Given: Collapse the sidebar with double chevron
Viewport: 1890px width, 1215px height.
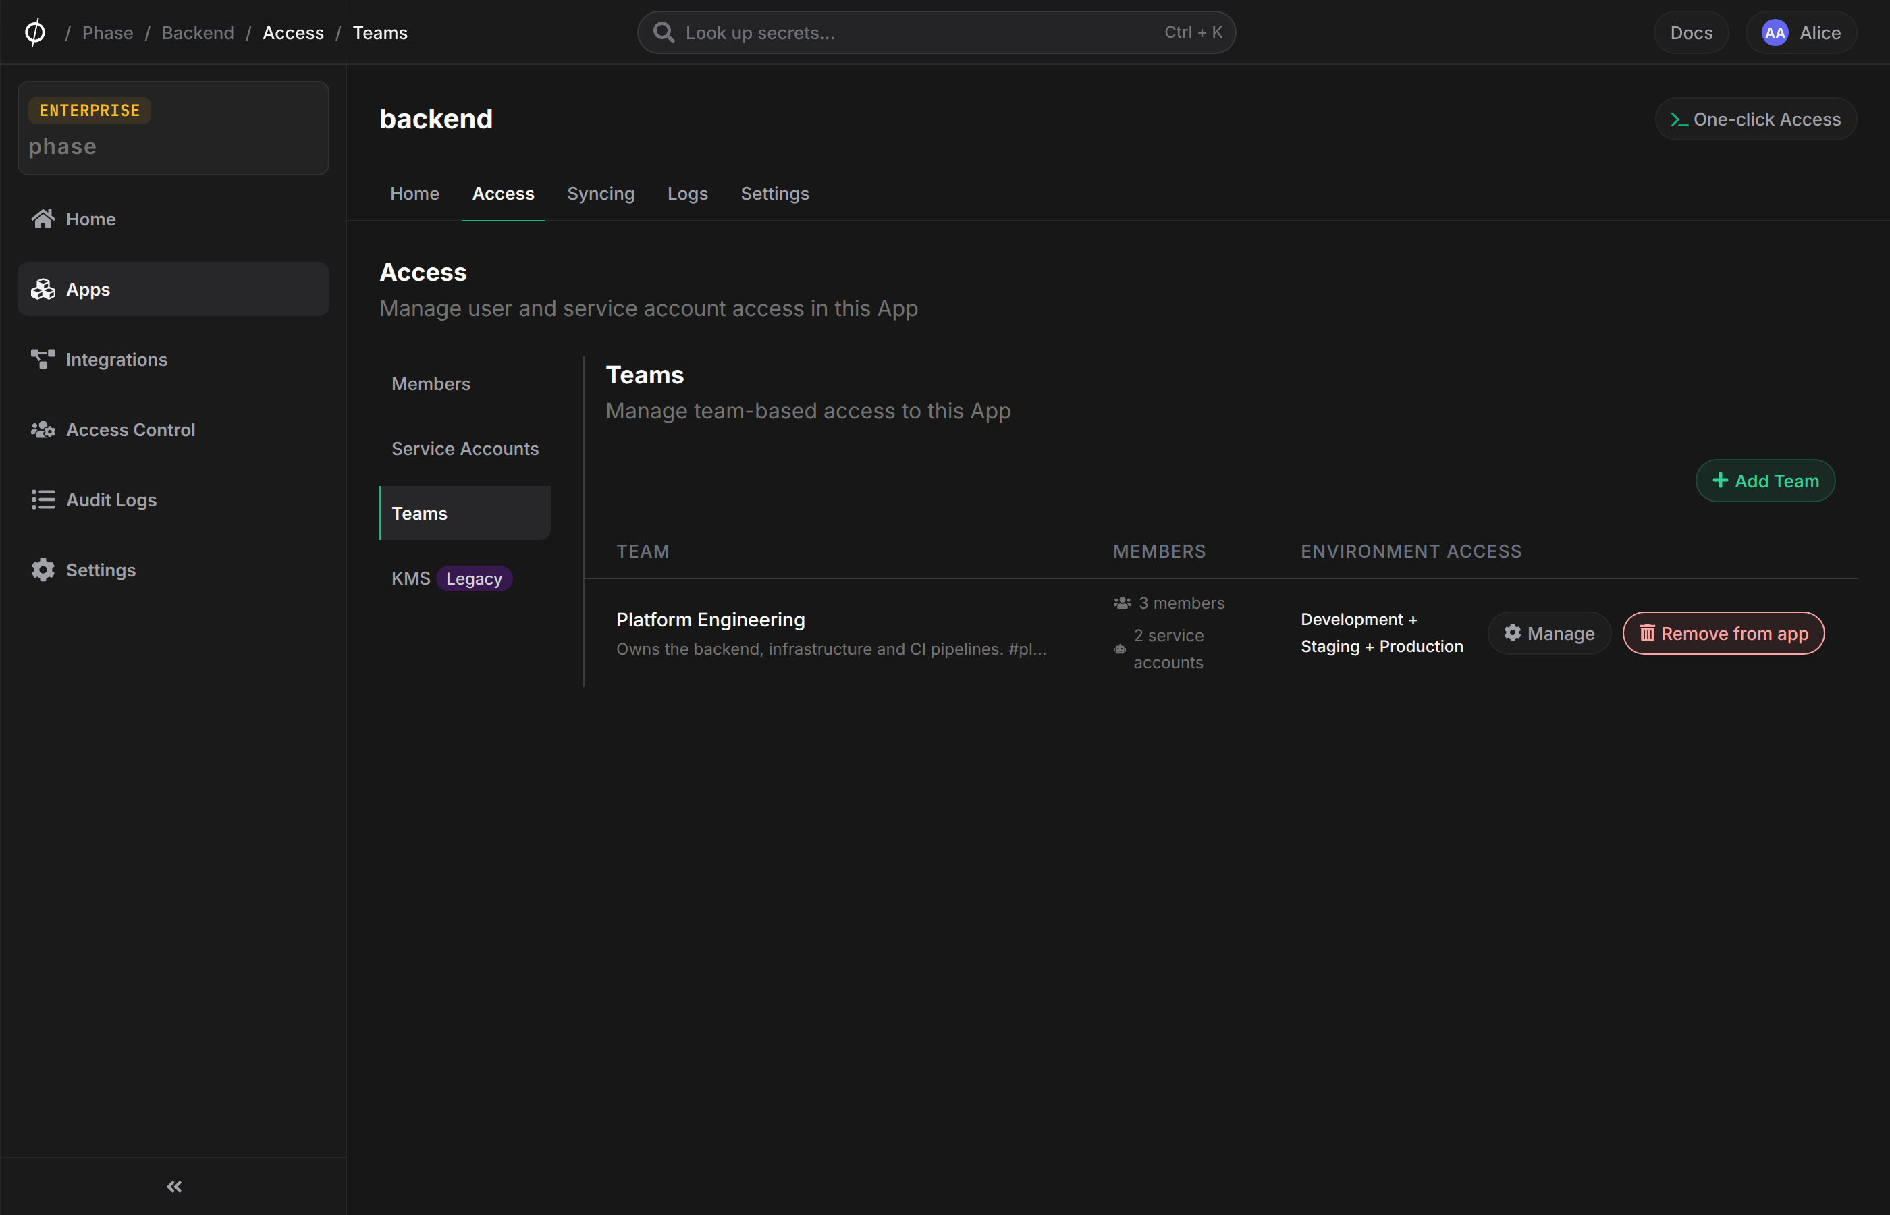Looking at the screenshot, I should 174,1186.
